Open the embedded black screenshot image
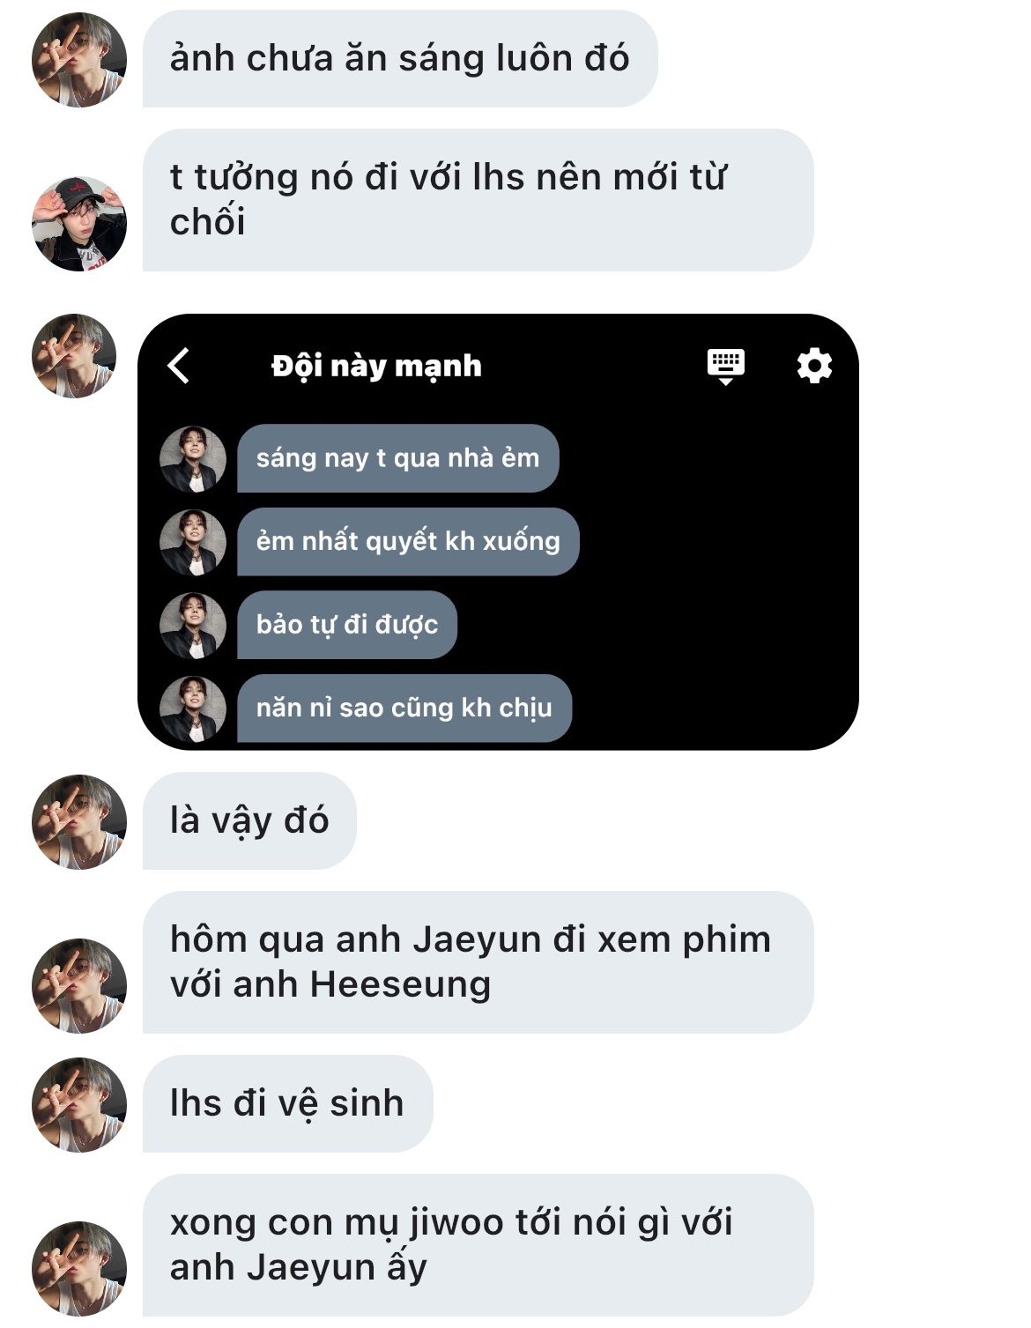1031x1328 pixels. click(x=498, y=532)
